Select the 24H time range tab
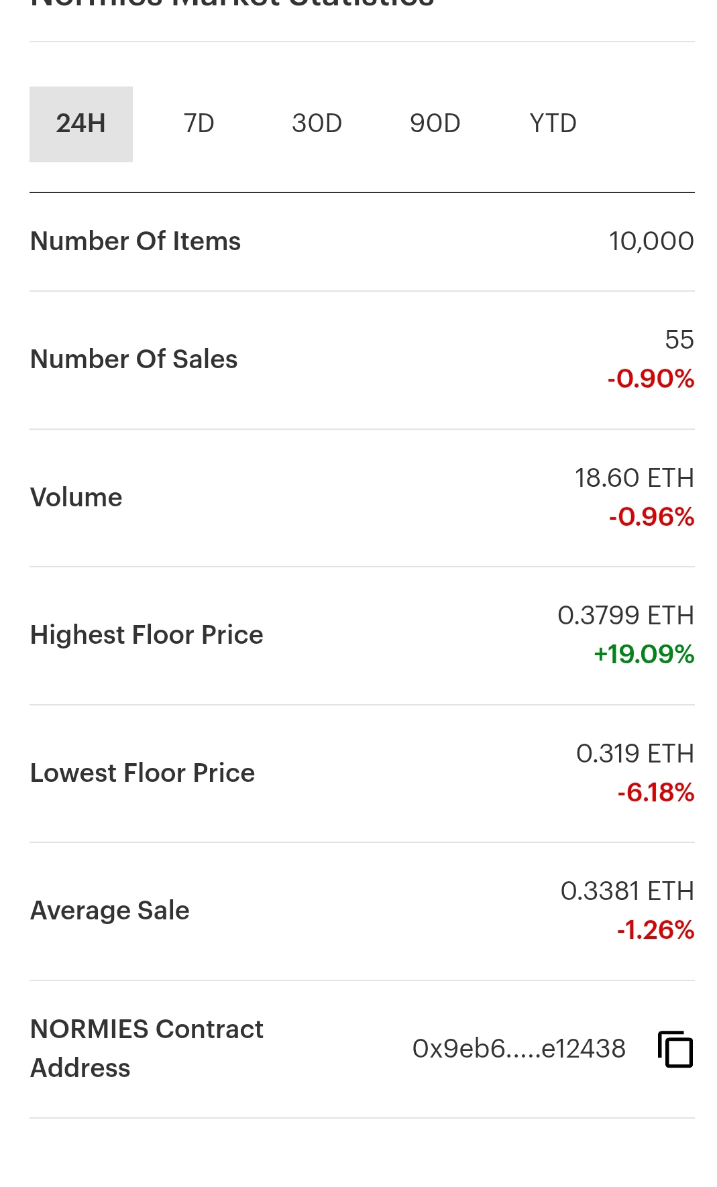The width and height of the screenshot is (717, 1187). click(x=81, y=124)
